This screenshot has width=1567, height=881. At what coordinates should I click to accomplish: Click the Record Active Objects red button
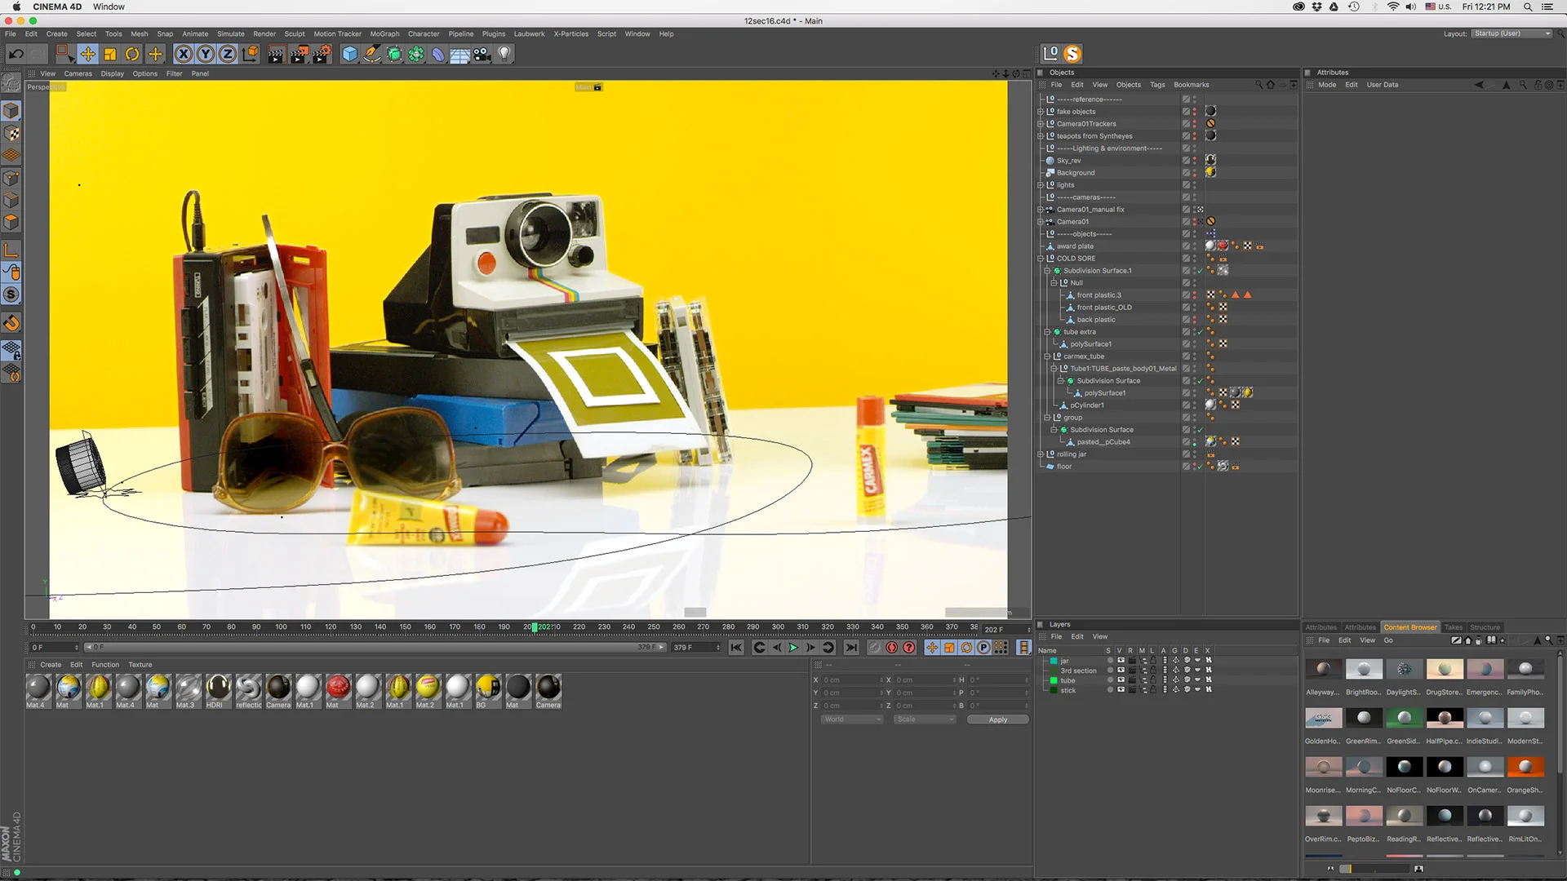tap(874, 648)
